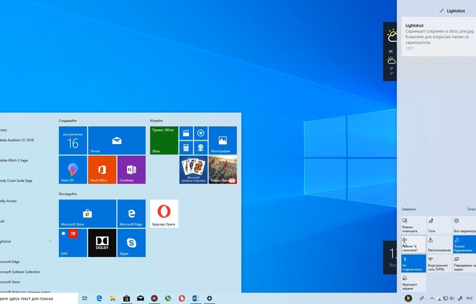Click the user avatar icon in tray

pyautogui.click(x=409, y=299)
